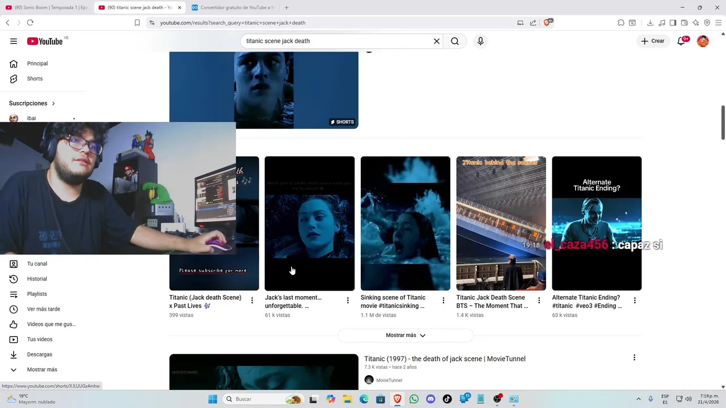Viewport: 726px width, 408px height.
Task: Share this page from the address bar
Action: [533, 23]
